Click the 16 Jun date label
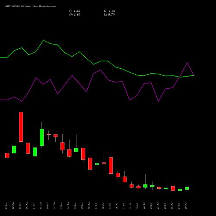 click(x=27, y=206)
